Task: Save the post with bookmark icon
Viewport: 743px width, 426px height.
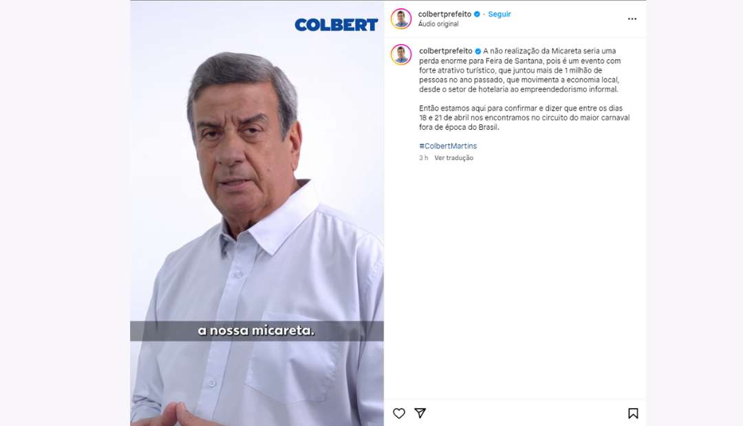Action: point(633,413)
